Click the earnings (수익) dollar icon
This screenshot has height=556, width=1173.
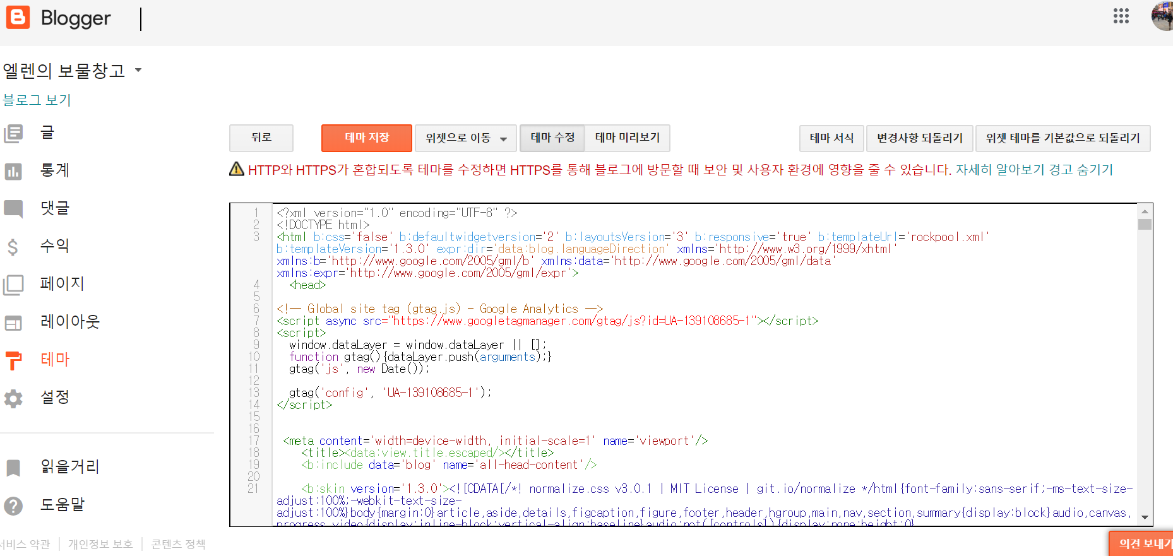point(13,247)
